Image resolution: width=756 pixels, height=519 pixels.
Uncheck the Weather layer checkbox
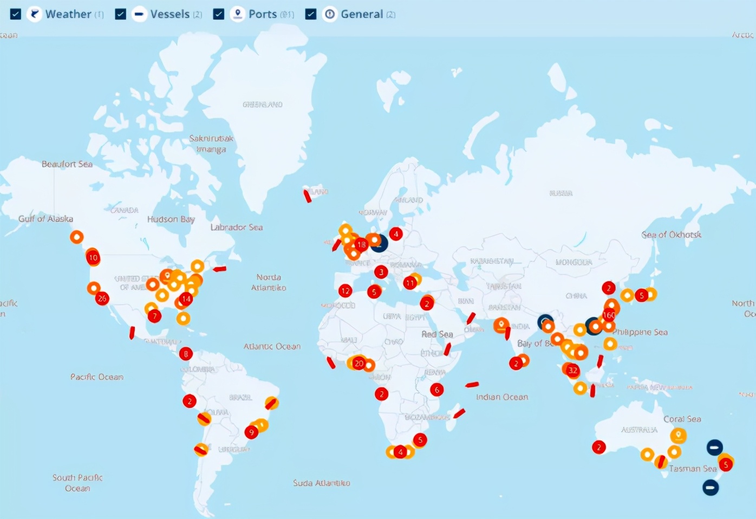pyautogui.click(x=16, y=14)
